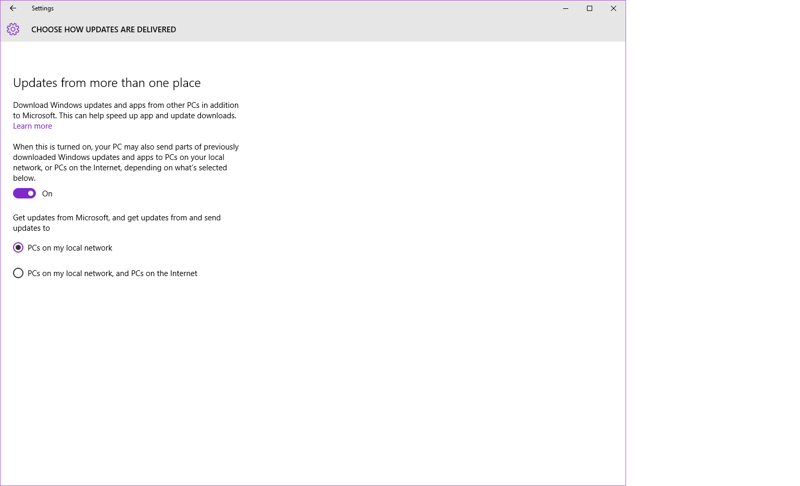Click the 'Download Windows updates and apps' paragraph
Viewport: 800px width, 486px height.
(x=126, y=110)
